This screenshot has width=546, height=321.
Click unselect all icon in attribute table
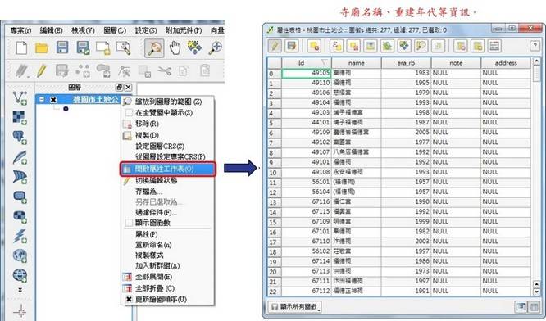tap(354, 46)
